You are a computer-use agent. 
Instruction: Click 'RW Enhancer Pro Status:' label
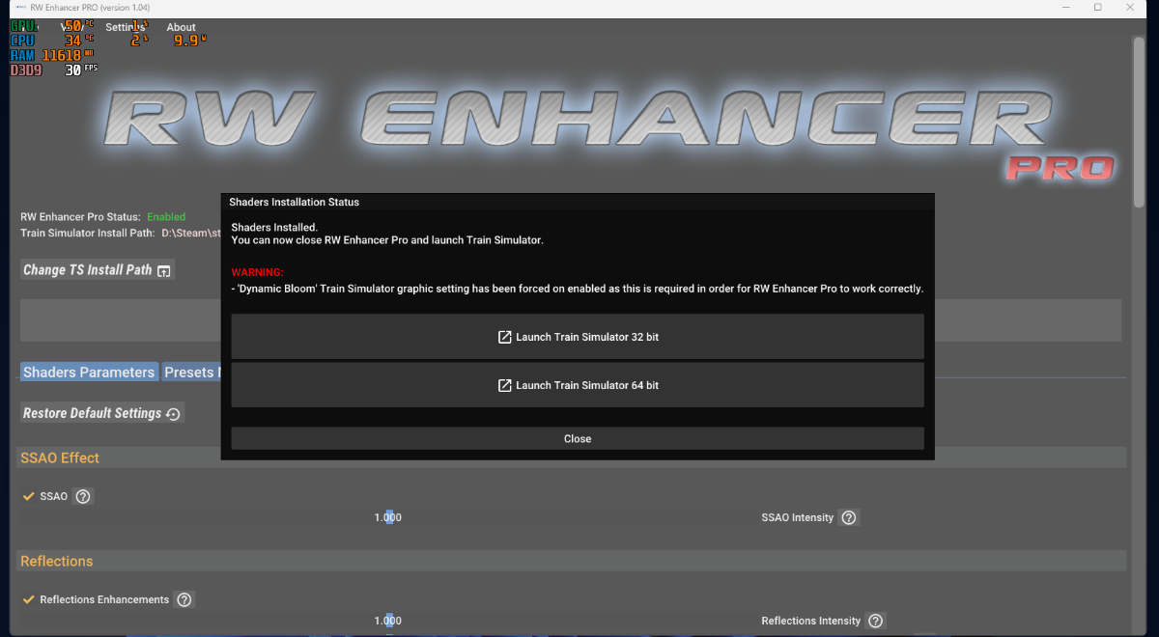coord(80,217)
